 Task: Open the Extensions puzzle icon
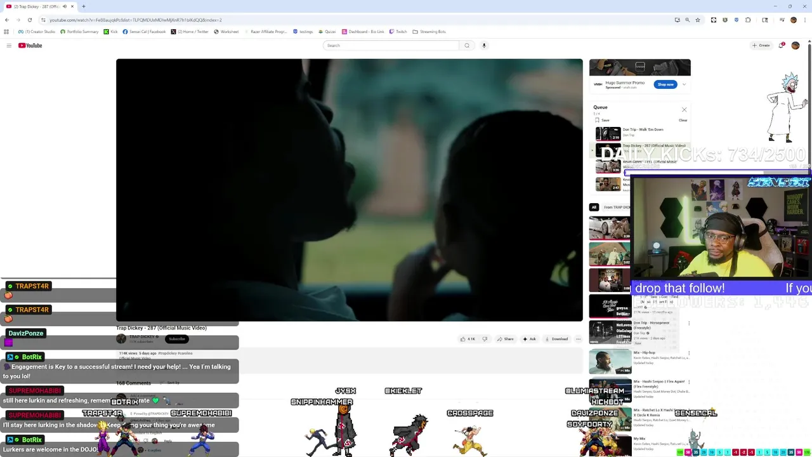(x=748, y=20)
